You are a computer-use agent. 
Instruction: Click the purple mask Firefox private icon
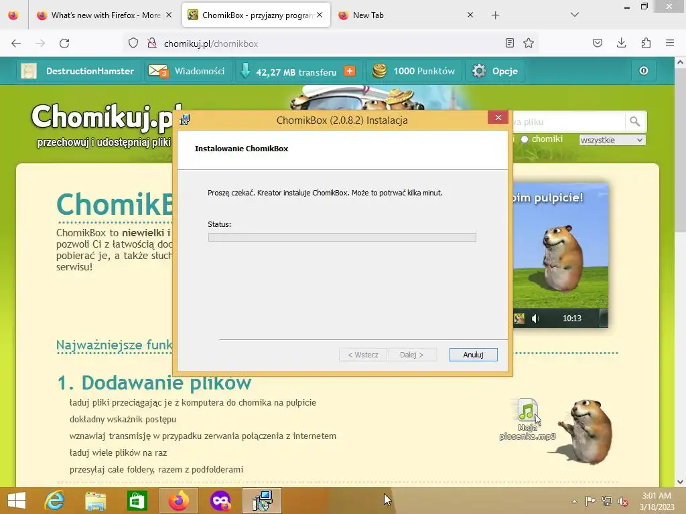(x=220, y=501)
